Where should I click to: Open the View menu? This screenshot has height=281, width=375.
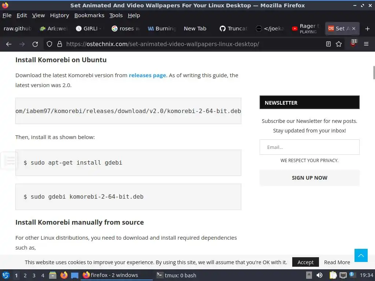[x=38, y=15]
